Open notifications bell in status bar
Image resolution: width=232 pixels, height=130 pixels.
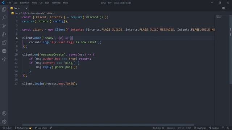pyautogui.click(x=228, y=128)
